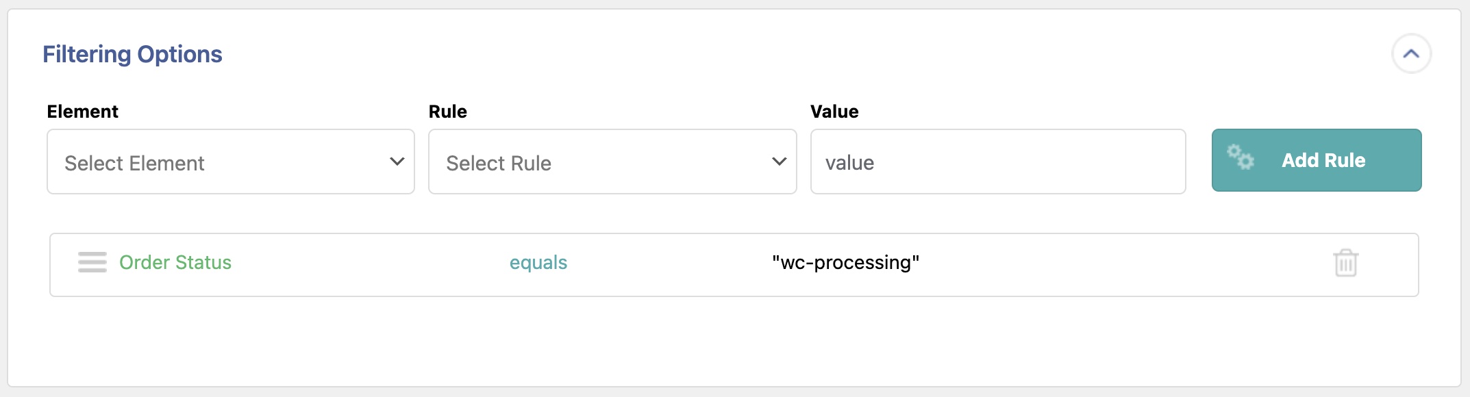The width and height of the screenshot is (1470, 397).
Task: Open the Select Element dropdown
Action: point(230,162)
